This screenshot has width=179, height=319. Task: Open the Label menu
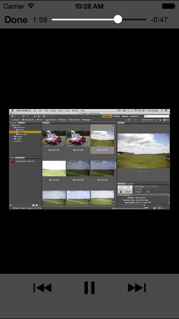coord(61,111)
